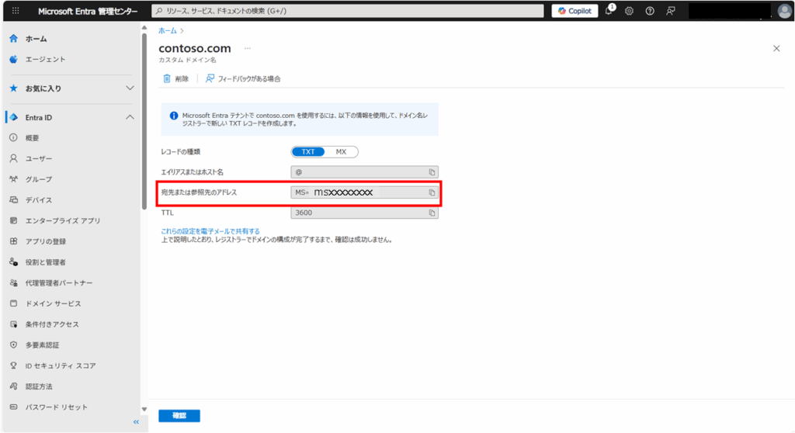This screenshot has height=433, width=795.
Task: Open the settings gear icon
Action: [629, 11]
